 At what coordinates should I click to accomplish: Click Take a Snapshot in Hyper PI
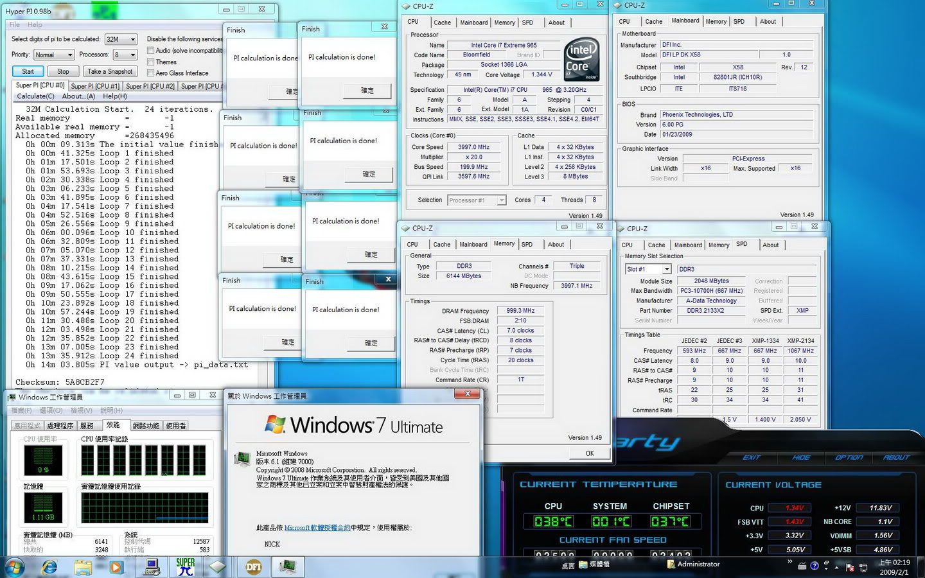click(x=110, y=71)
